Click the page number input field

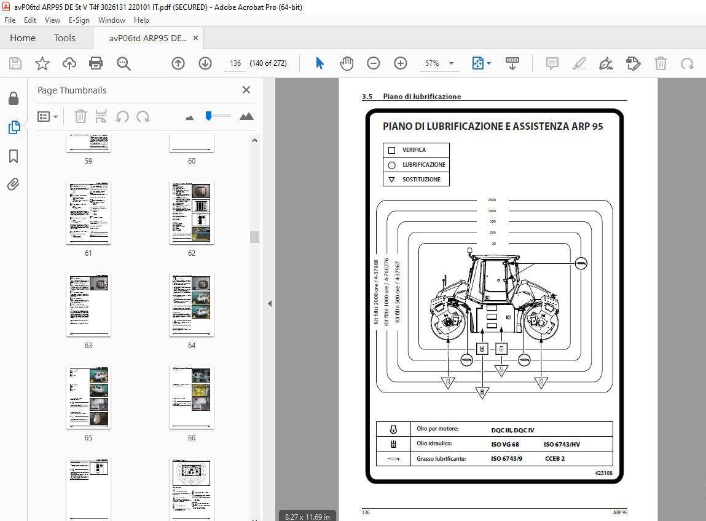[235, 63]
